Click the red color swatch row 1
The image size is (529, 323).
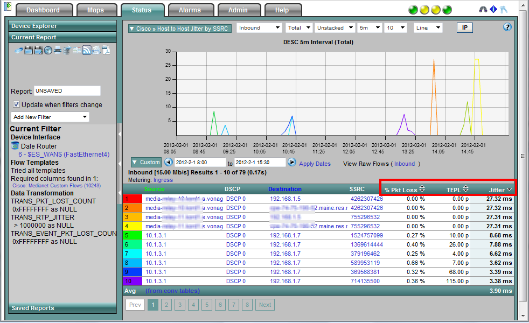click(x=132, y=199)
